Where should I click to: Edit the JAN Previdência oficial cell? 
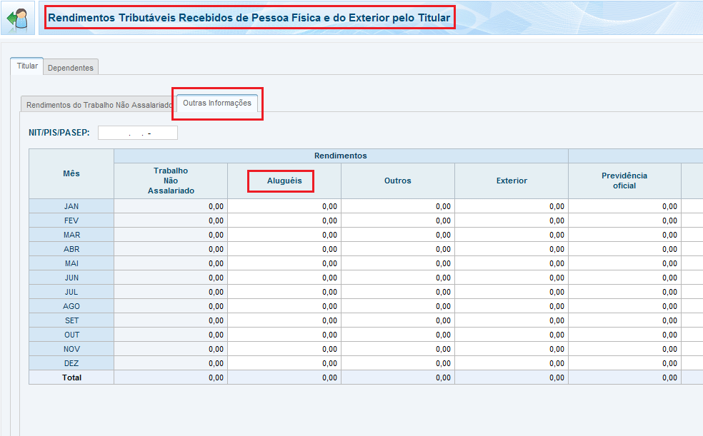(624, 206)
